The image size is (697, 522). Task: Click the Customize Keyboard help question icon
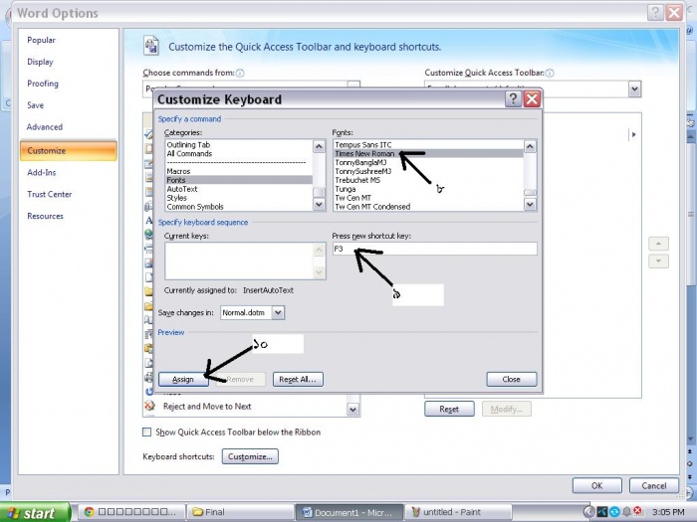(513, 99)
